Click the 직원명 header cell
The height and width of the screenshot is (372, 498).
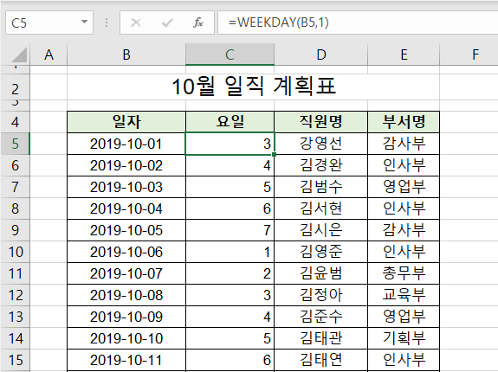(x=321, y=122)
